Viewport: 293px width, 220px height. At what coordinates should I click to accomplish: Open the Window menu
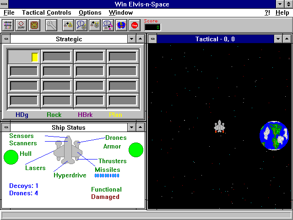coord(121,13)
